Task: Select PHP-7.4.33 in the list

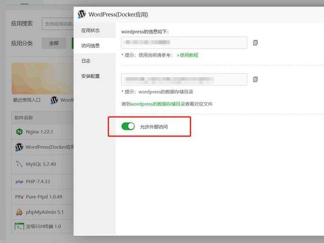Action: click(x=38, y=181)
